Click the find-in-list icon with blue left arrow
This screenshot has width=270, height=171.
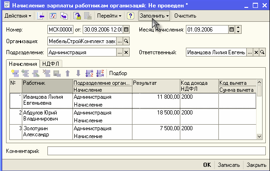[x=40, y=16]
